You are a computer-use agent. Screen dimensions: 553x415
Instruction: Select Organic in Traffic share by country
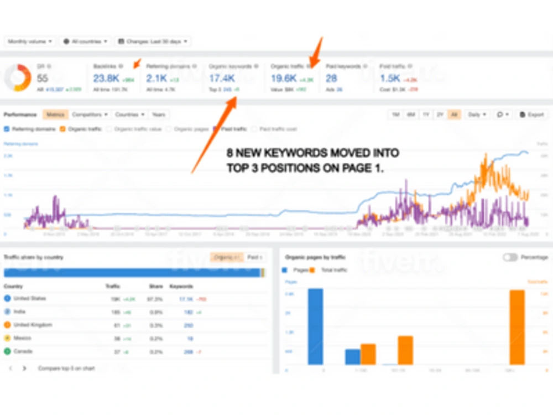[227, 257]
